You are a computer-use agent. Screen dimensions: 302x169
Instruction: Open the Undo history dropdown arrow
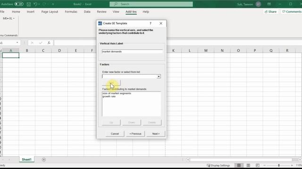coord(39,4)
